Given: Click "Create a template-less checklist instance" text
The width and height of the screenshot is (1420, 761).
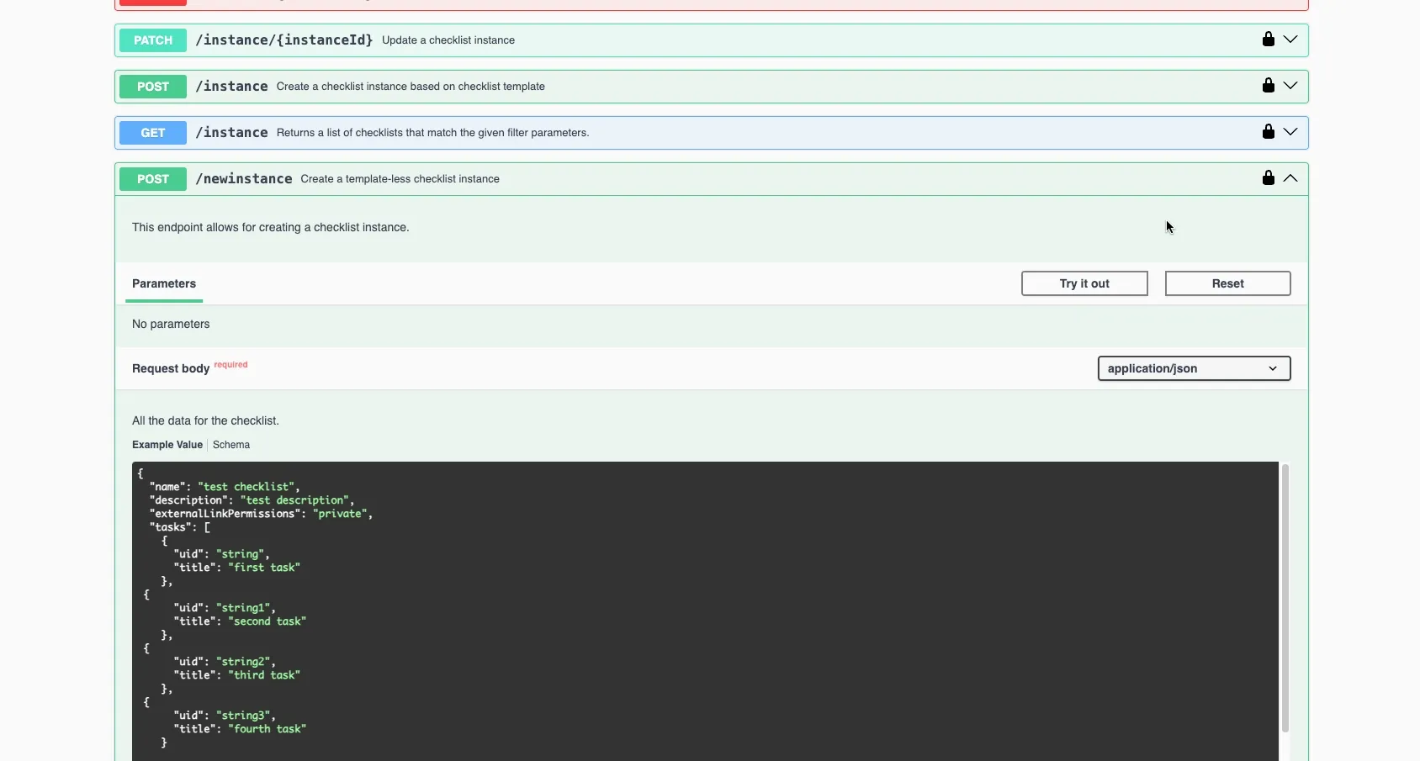Looking at the screenshot, I should [x=400, y=179].
